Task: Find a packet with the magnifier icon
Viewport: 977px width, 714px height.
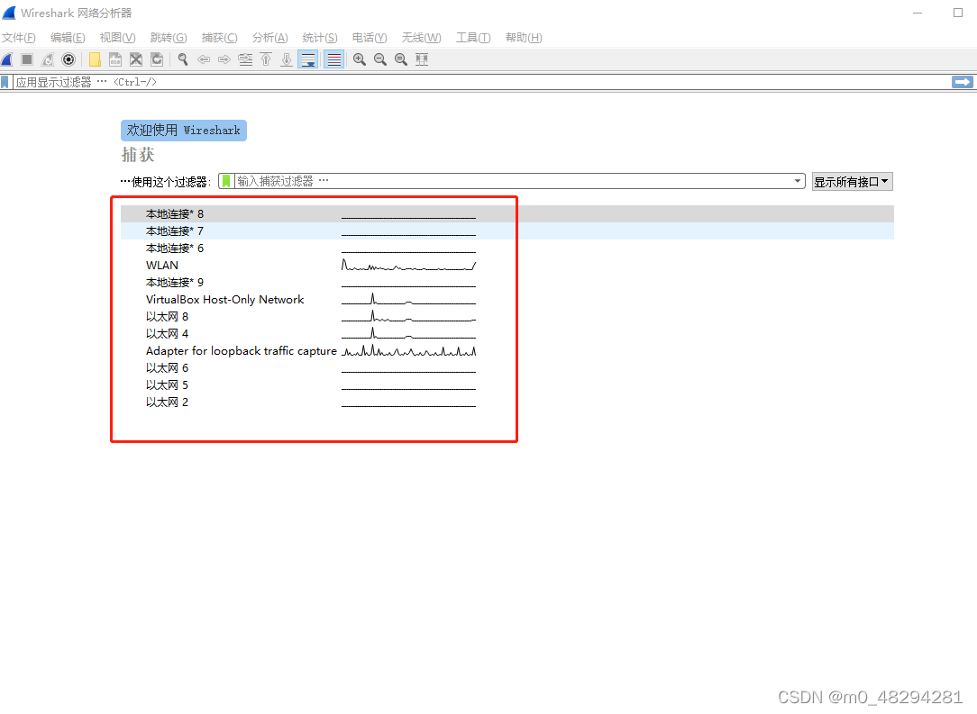Action: (x=183, y=59)
